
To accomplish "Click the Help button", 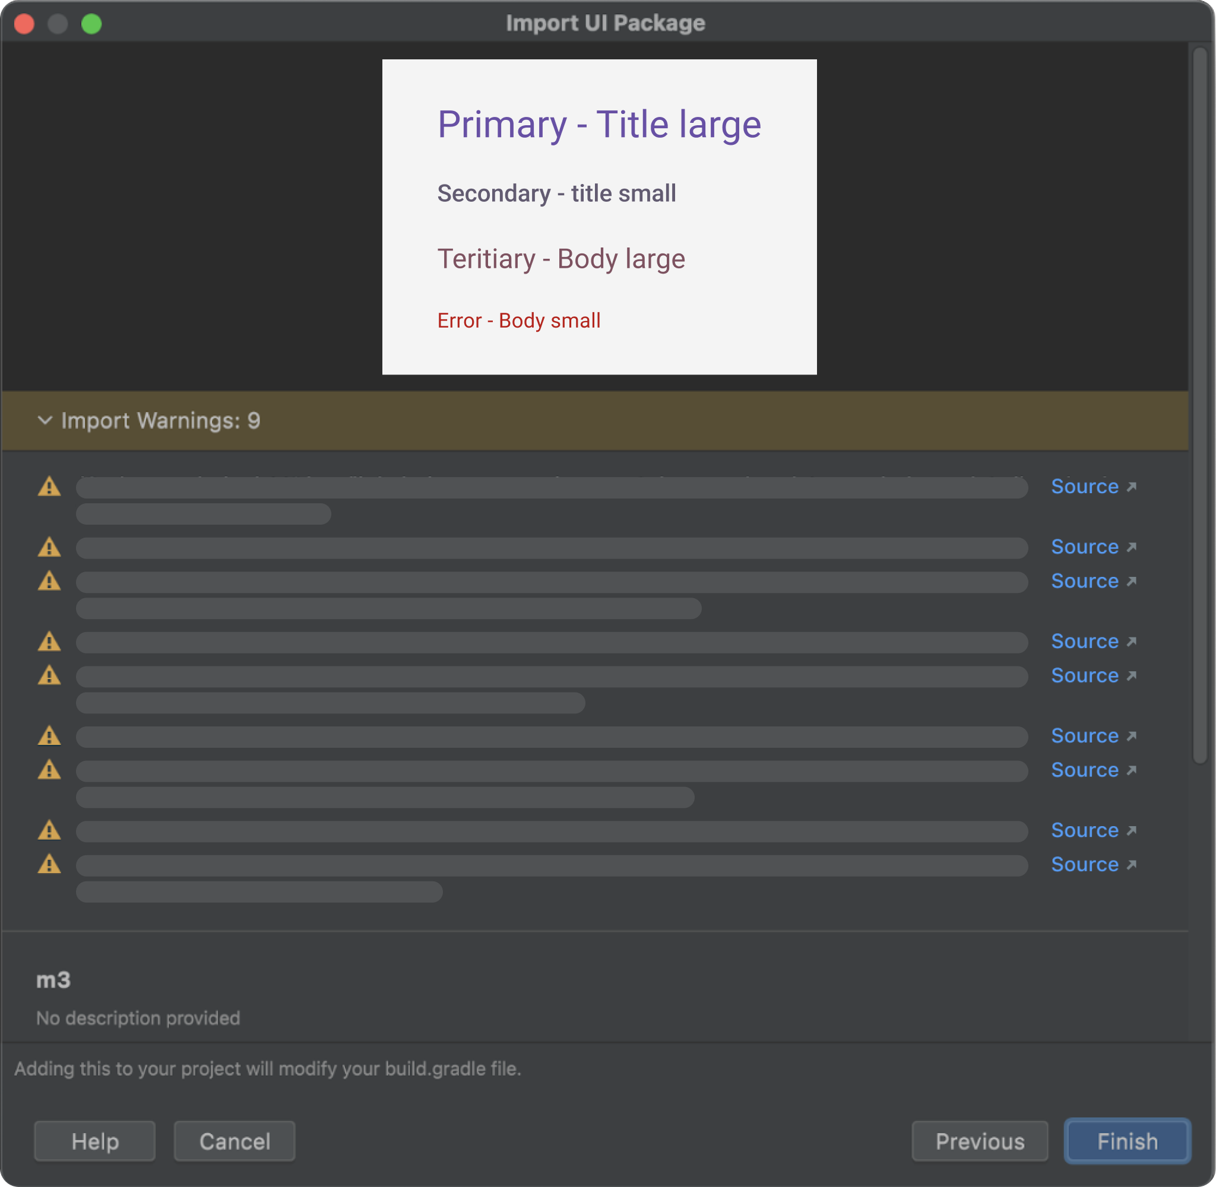I will pyautogui.click(x=96, y=1141).
